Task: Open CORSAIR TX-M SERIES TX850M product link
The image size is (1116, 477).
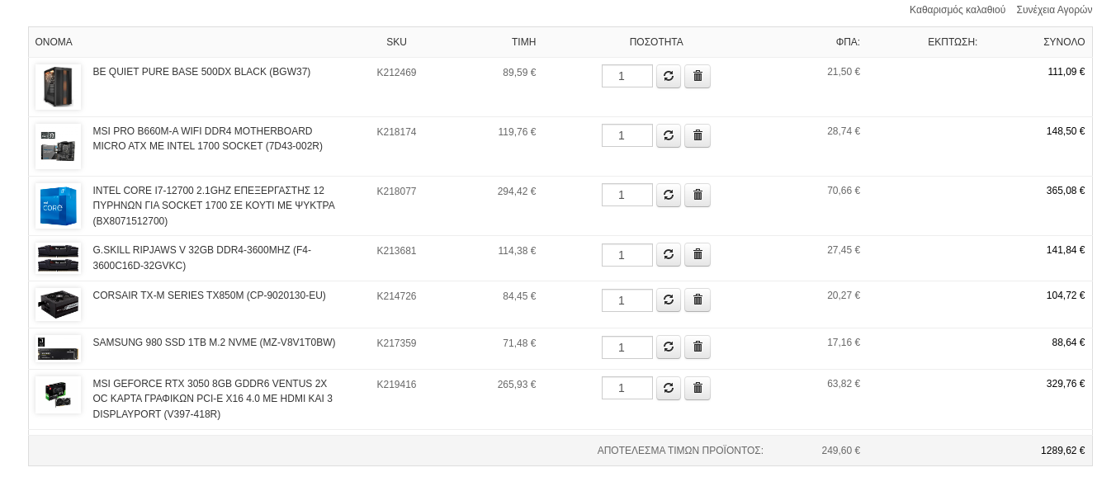Action: point(209,295)
